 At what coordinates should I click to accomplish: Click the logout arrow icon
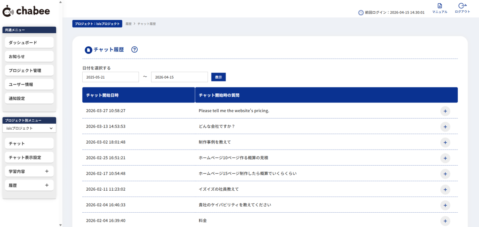[x=462, y=6]
